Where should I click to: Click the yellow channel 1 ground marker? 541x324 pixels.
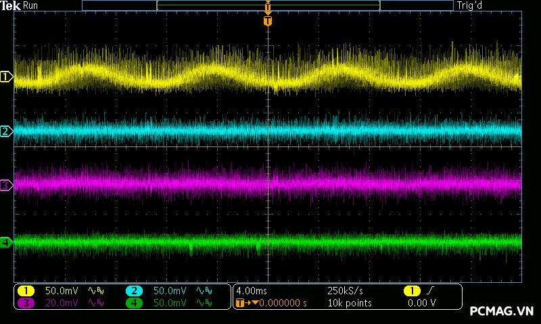[6, 78]
